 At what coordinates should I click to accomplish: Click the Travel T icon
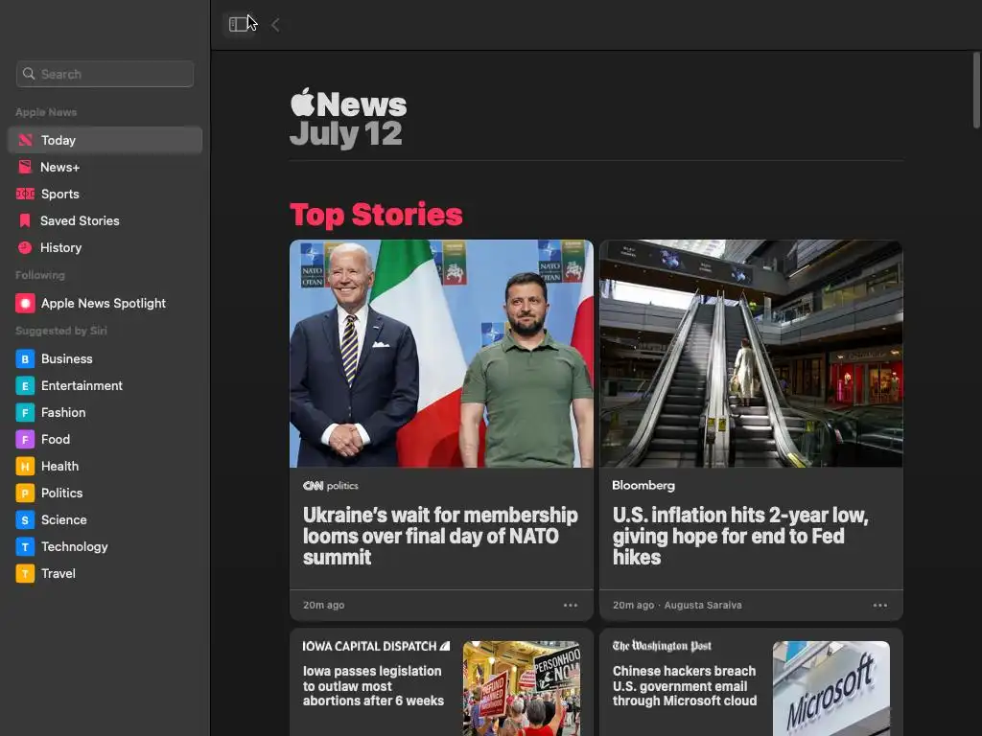pyautogui.click(x=25, y=574)
